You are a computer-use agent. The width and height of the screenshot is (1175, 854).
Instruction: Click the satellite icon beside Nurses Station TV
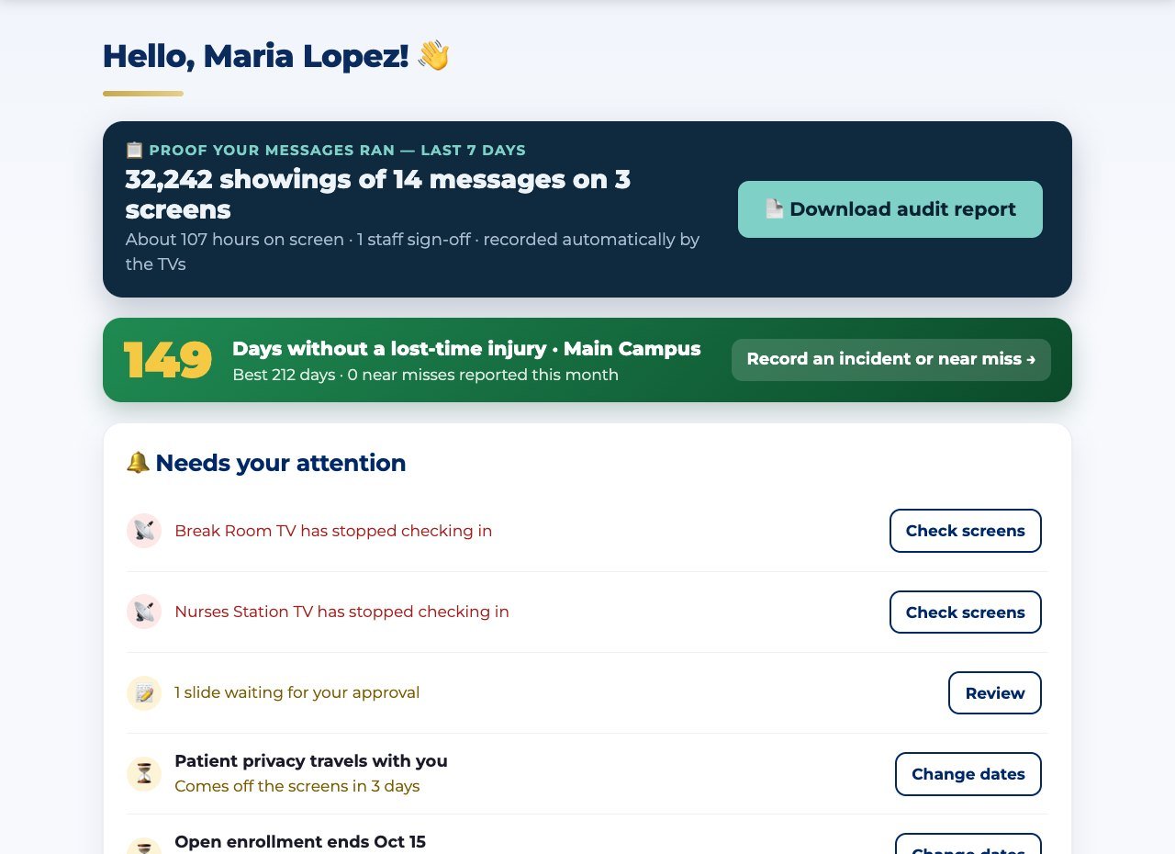(144, 612)
